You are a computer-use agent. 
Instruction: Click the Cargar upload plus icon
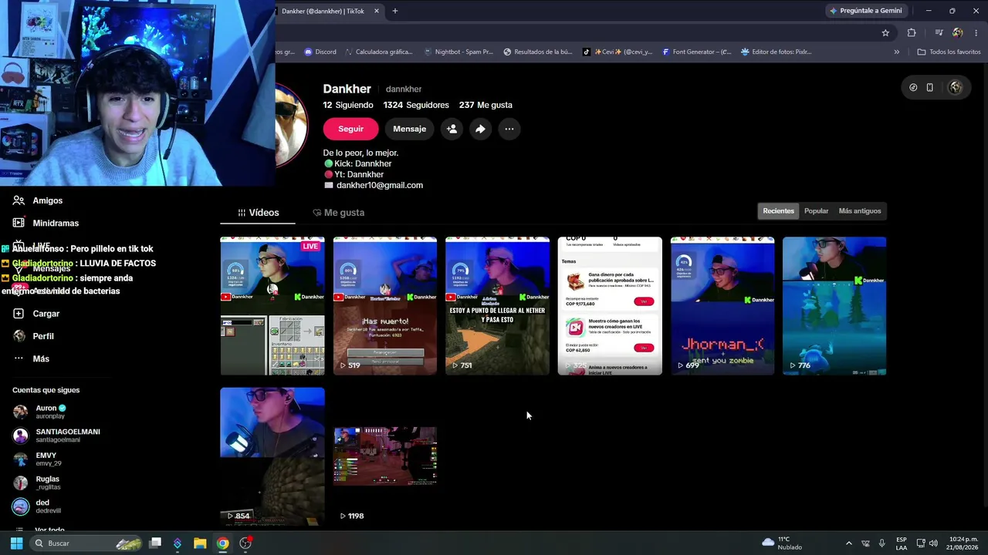tap(19, 314)
